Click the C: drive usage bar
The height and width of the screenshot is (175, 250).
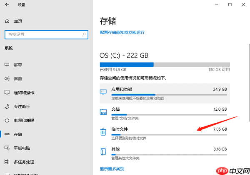165,64
